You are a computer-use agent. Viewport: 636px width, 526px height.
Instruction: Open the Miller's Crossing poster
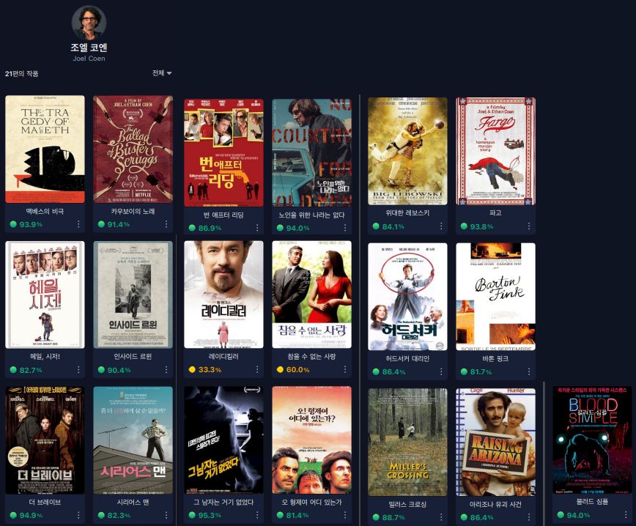[x=407, y=442]
